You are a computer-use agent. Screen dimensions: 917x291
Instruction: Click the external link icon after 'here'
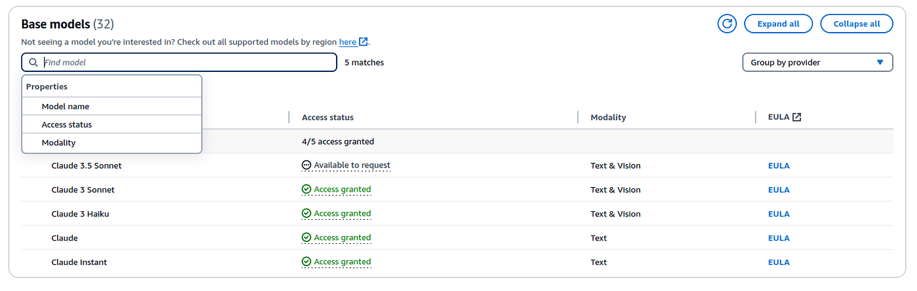pyautogui.click(x=364, y=42)
